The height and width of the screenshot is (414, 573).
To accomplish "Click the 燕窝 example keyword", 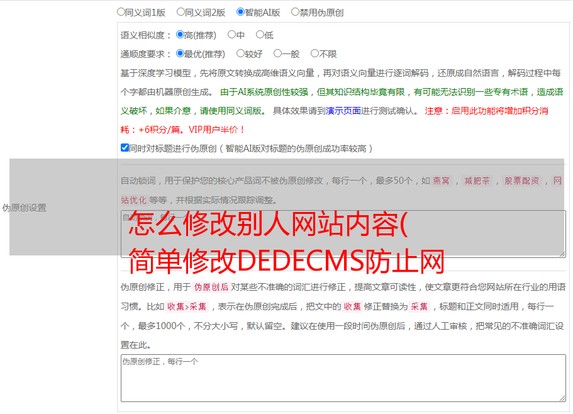I will 441,181.
